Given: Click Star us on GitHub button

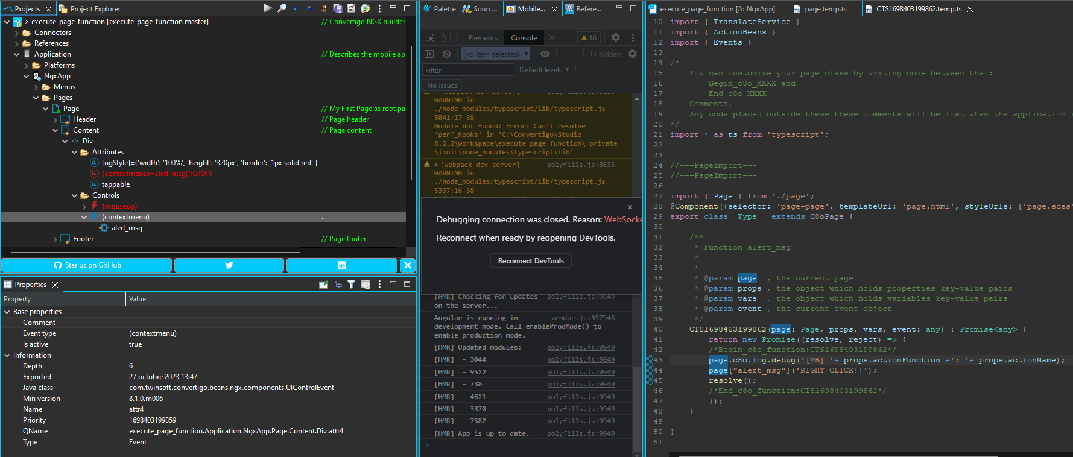Looking at the screenshot, I should pyautogui.click(x=87, y=265).
